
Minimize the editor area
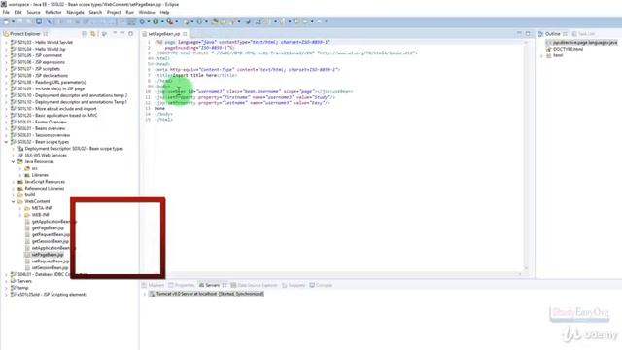tap(519, 33)
